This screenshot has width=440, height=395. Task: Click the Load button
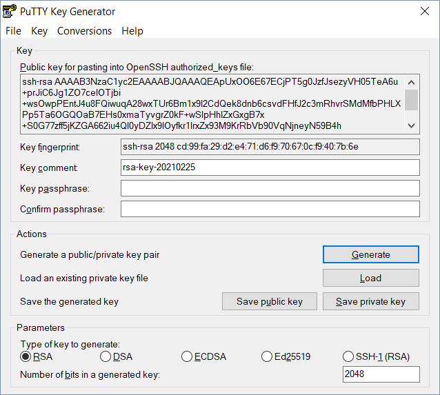[x=370, y=278]
